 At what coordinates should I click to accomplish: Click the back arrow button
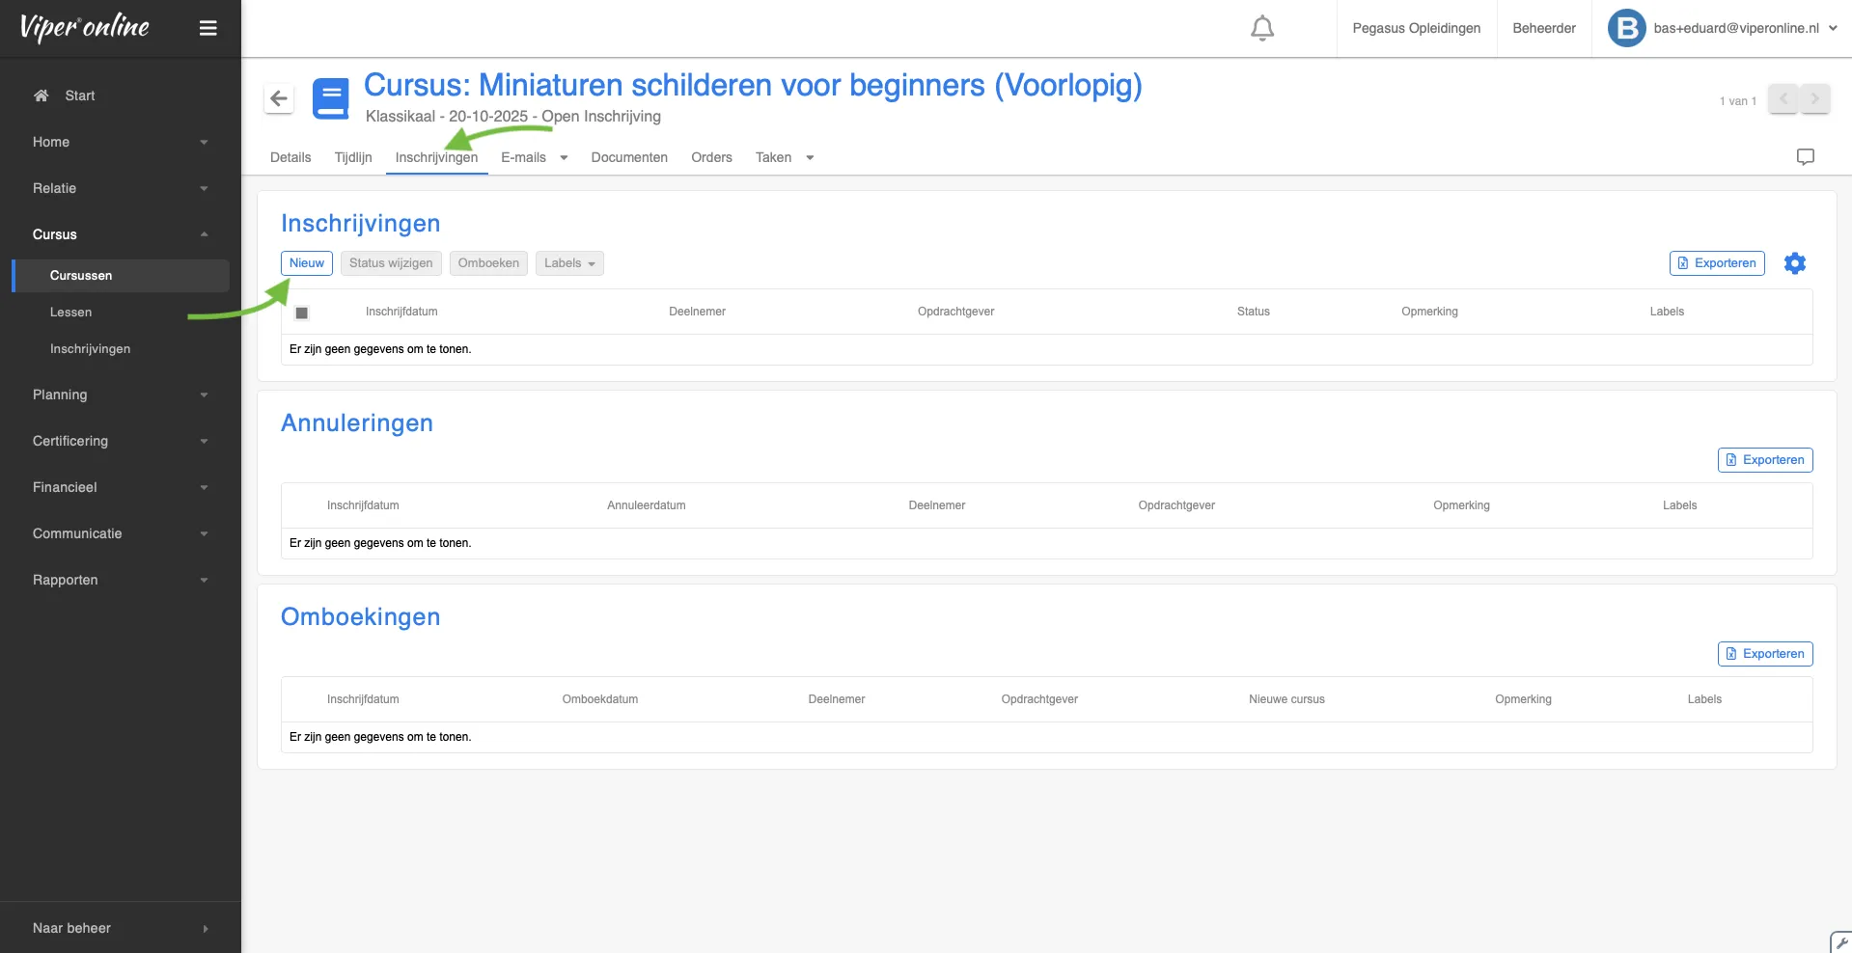(x=279, y=98)
